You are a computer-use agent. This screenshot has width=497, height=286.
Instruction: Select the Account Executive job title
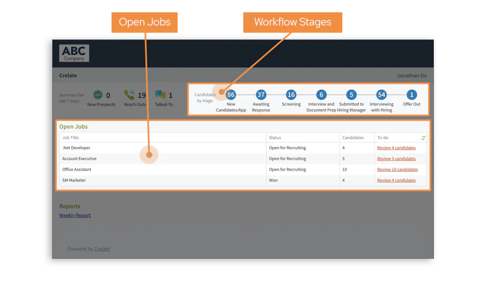point(79,159)
